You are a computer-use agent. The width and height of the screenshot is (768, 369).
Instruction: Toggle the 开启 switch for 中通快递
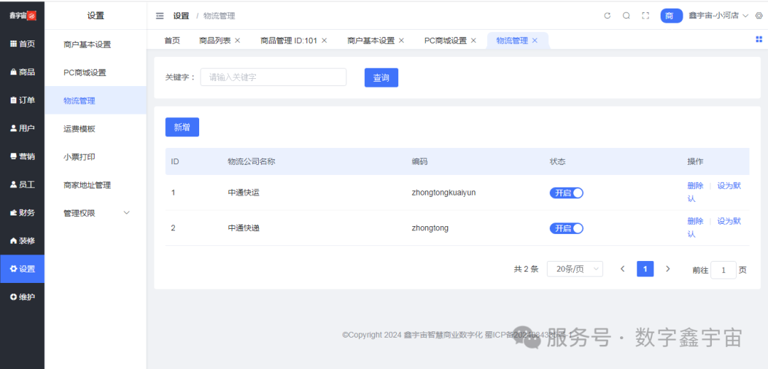coord(567,228)
